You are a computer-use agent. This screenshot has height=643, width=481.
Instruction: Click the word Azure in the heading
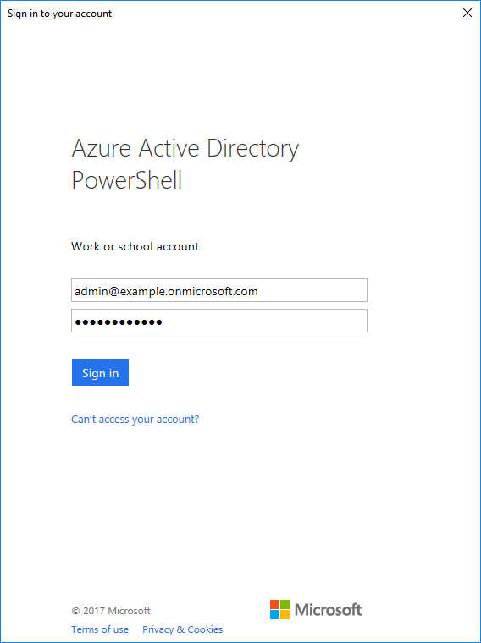click(x=102, y=147)
